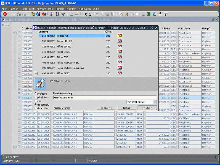Click the help question mark toolbar icon
Image resolution: width=220 pixels, height=165 pixels.
click(x=165, y=14)
